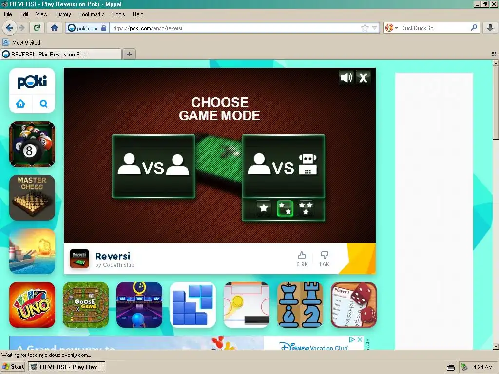Open the search engine selector dropdown
Screen dimensions: 499x374
[391, 28]
